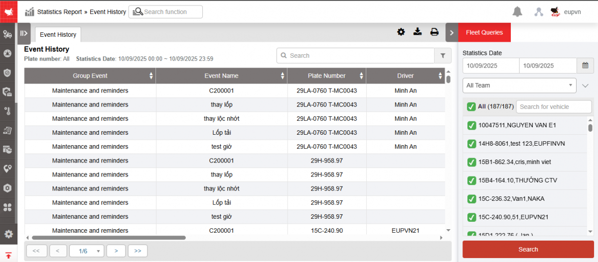Open table settings gear icon

[x=401, y=32]
